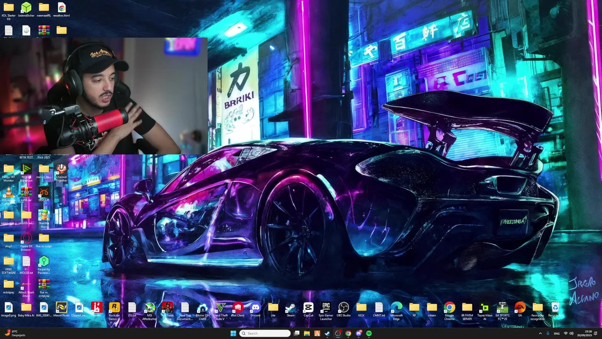The image size is (602, 339).
Task: Open the face mika recognition folder
Action: pyautogui.click(x=538, y=311)
